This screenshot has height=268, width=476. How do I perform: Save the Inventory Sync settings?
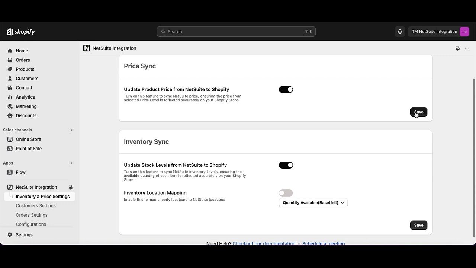pos(419,225)
